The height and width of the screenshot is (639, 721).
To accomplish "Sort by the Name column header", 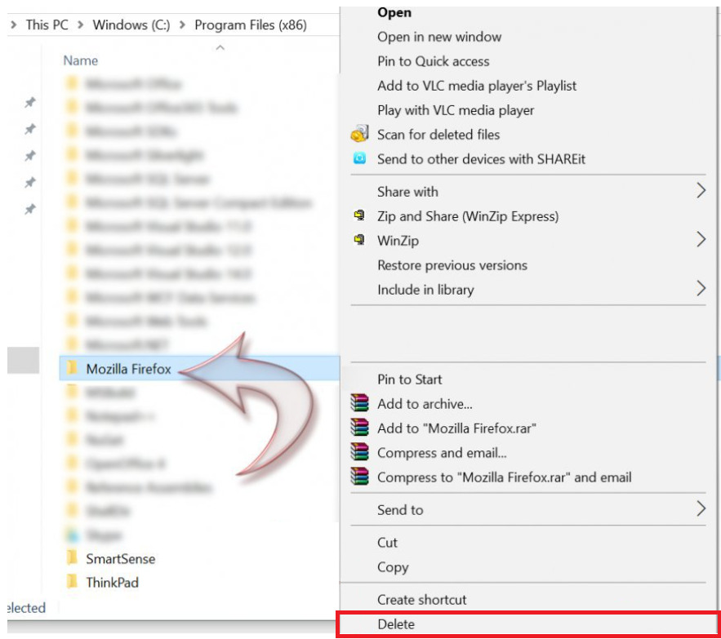I will (81, 60).
